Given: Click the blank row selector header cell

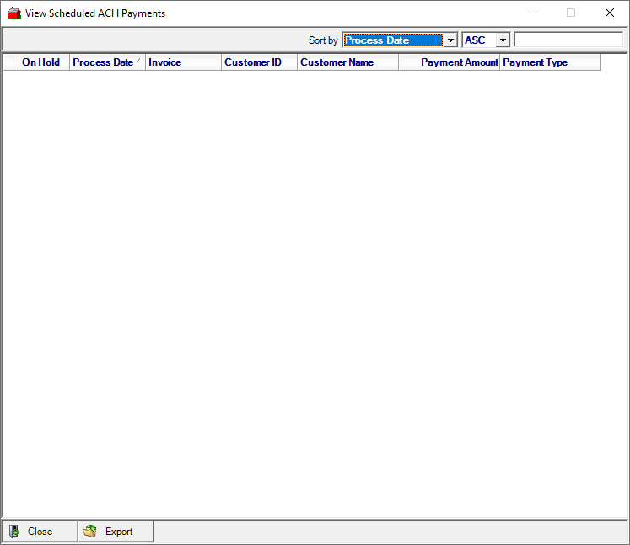Looking at the screenshot, I should point(11,62).
